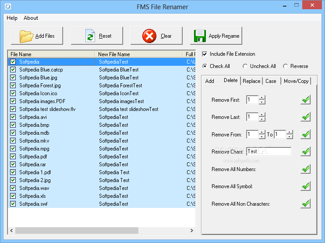Image resolution: width=325 pixels, height=243 pixels.
Task: Click the Remove Last number field
Action: [x=252, y=117]
